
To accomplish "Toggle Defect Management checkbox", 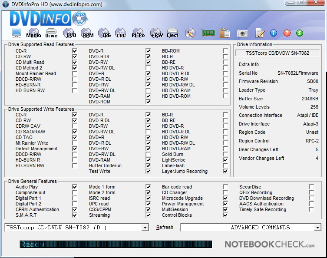I will [75, 149].
